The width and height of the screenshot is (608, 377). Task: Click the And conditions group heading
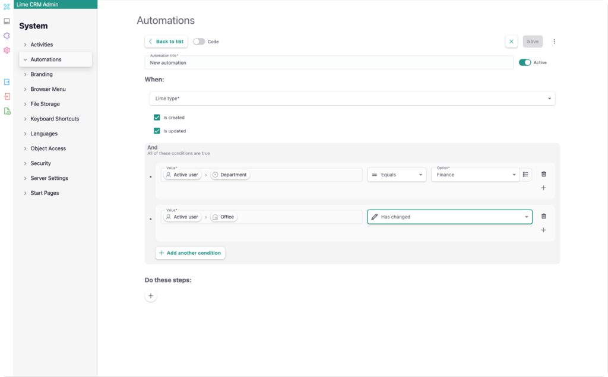[x=153, y=147]
